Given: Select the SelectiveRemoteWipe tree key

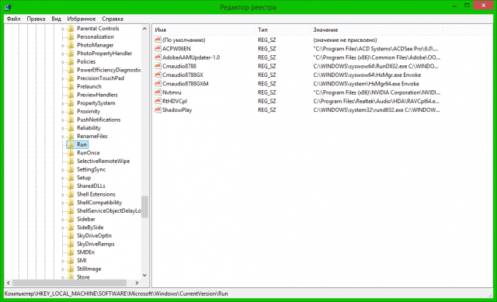Looking at the screenshot, I should point(103,161).
